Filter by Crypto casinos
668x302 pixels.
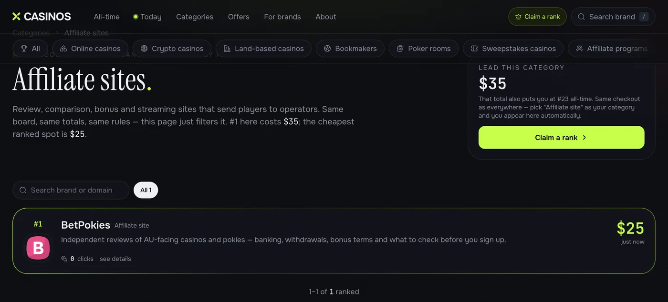[172, 49]
